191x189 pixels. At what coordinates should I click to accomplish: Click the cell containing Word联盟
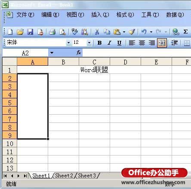click(x=94, y=70)
